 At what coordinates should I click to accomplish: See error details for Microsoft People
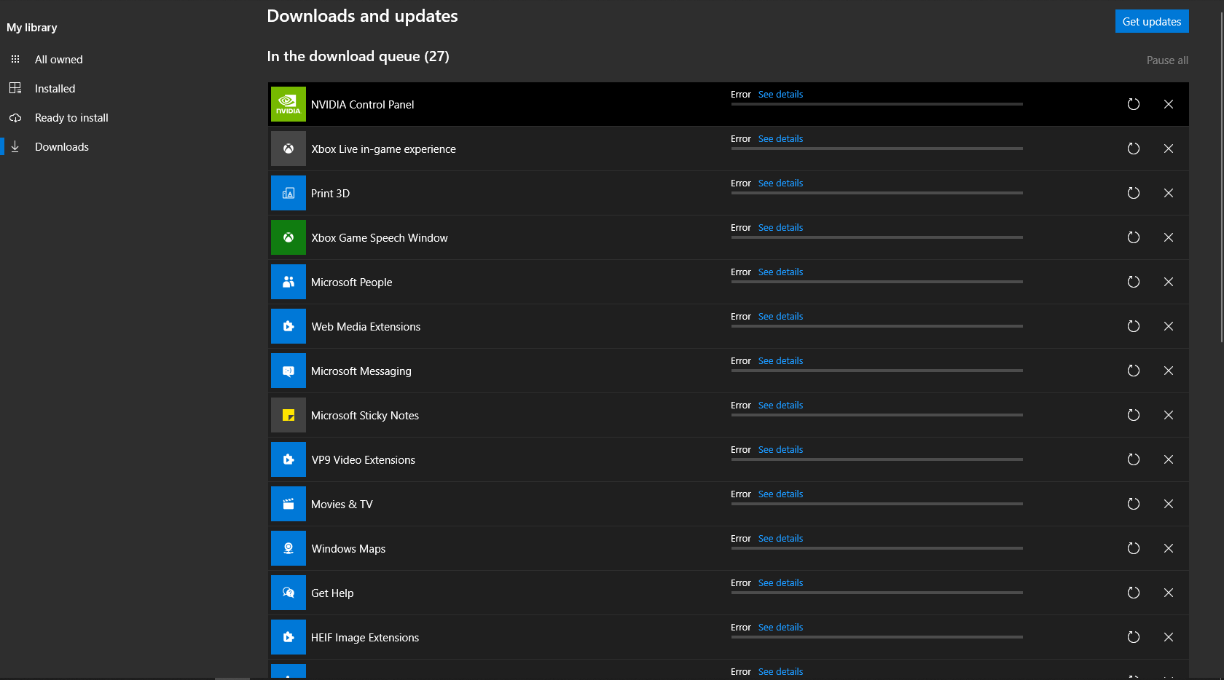(x=780, y=272)
